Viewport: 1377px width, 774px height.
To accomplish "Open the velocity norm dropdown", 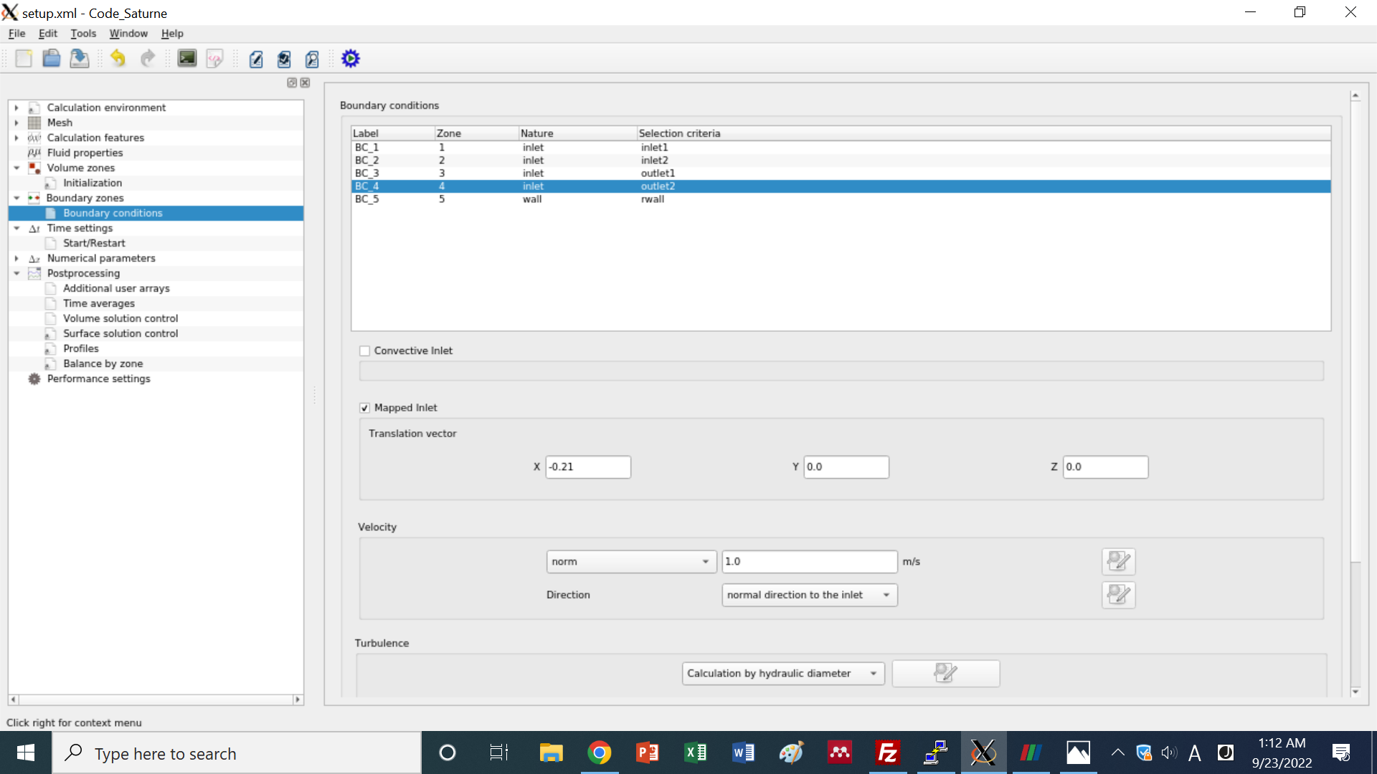I will [x=630, y=562].
